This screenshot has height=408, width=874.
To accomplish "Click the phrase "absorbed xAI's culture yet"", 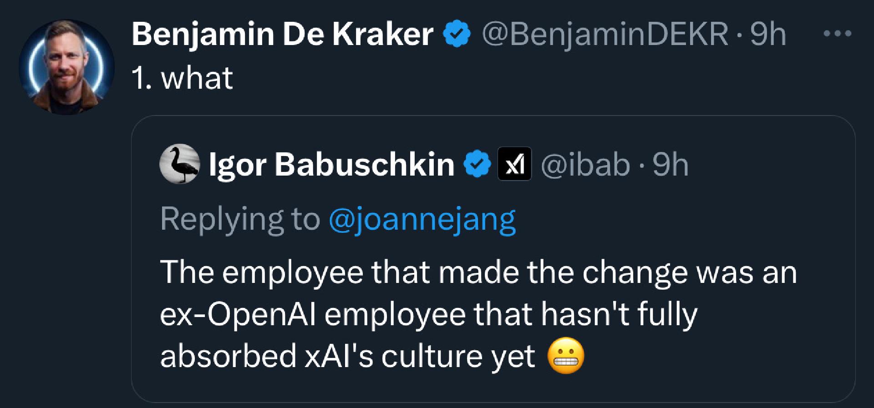I will (347, 356).
